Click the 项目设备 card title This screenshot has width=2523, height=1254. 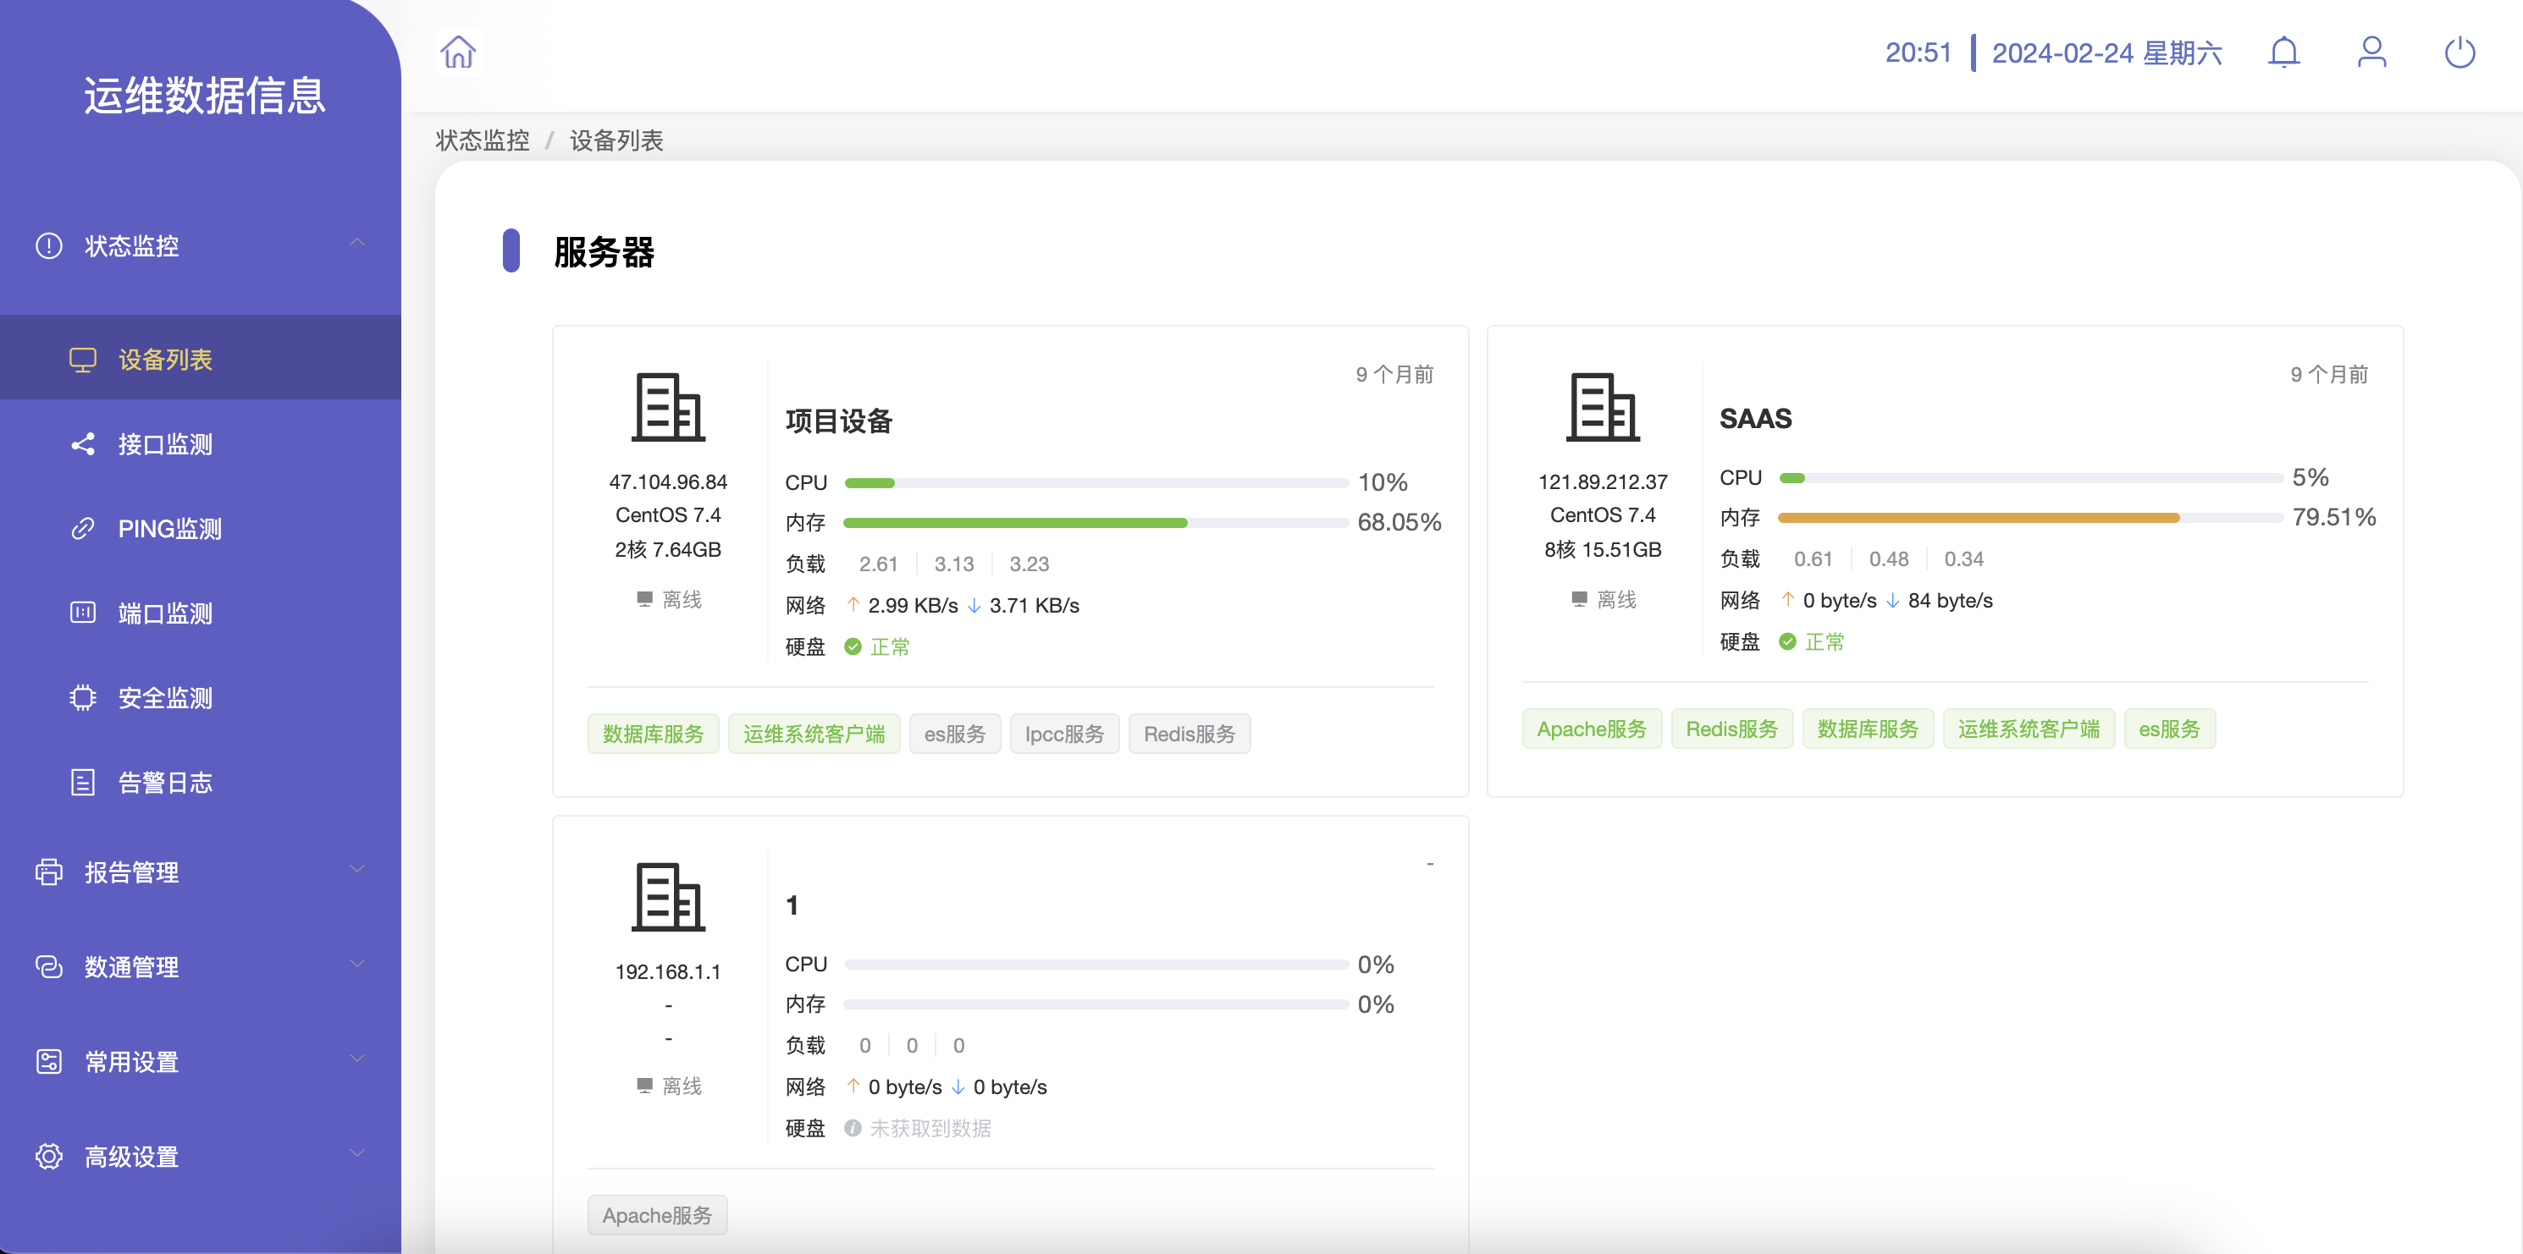838,421
